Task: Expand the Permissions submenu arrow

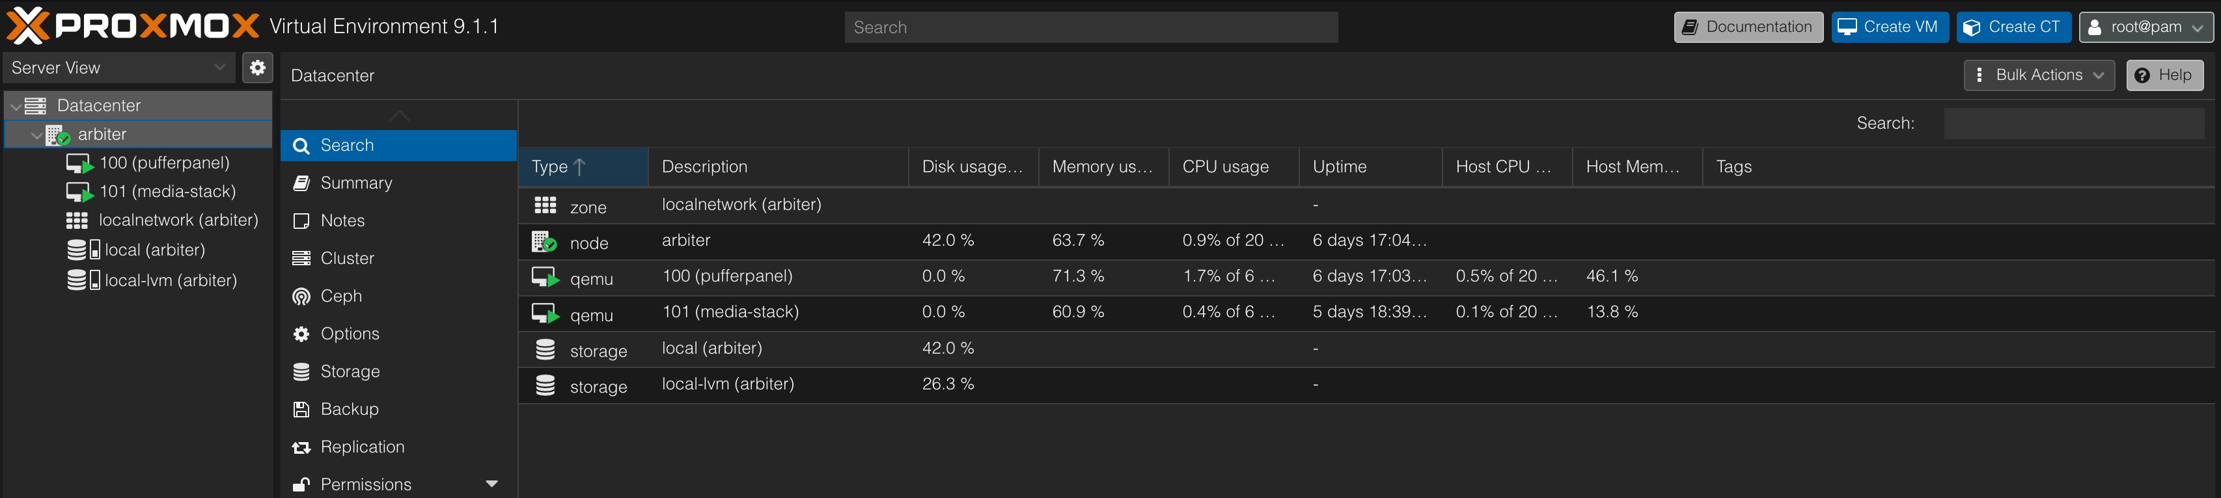Action: pyautogui.click(x=491, y=484)
